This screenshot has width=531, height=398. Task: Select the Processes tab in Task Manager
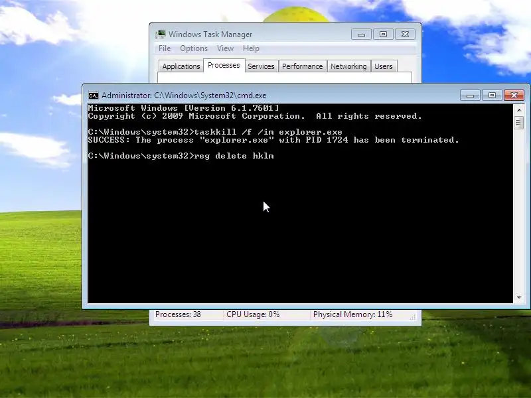coord(224,65)
